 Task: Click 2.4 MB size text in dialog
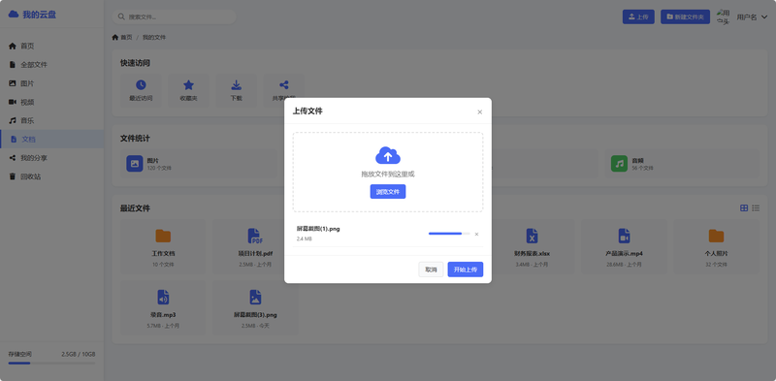click(305, 239)
